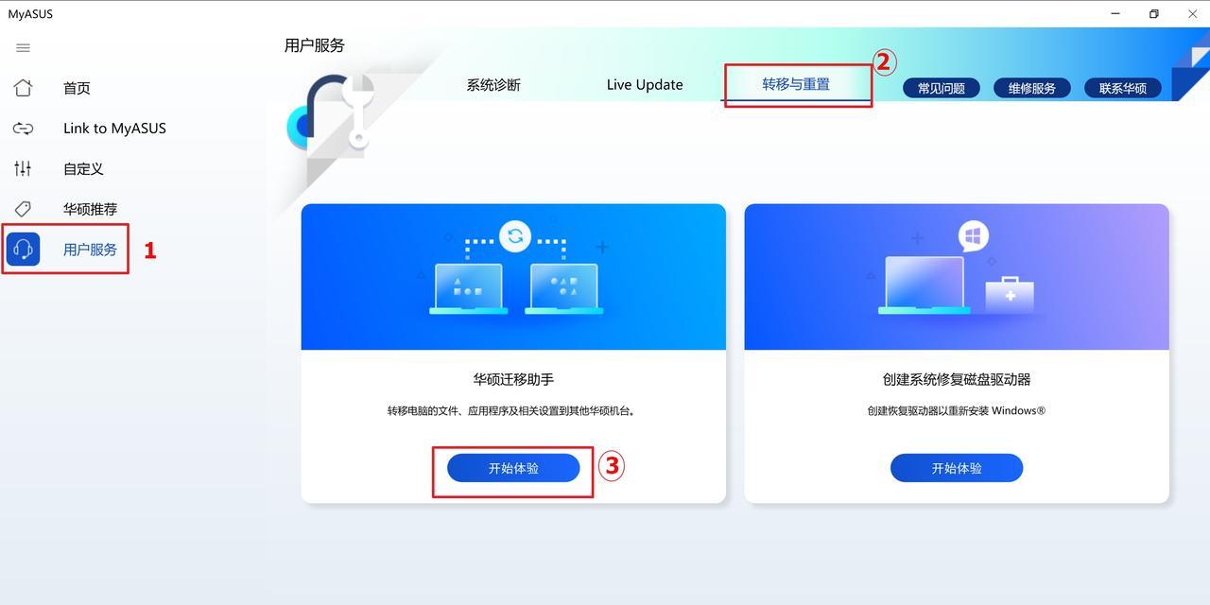This screenshot has height=605, width=1210.
Task: Click the Windows logo speech bubble icon
Action: (x=973, y=236)
